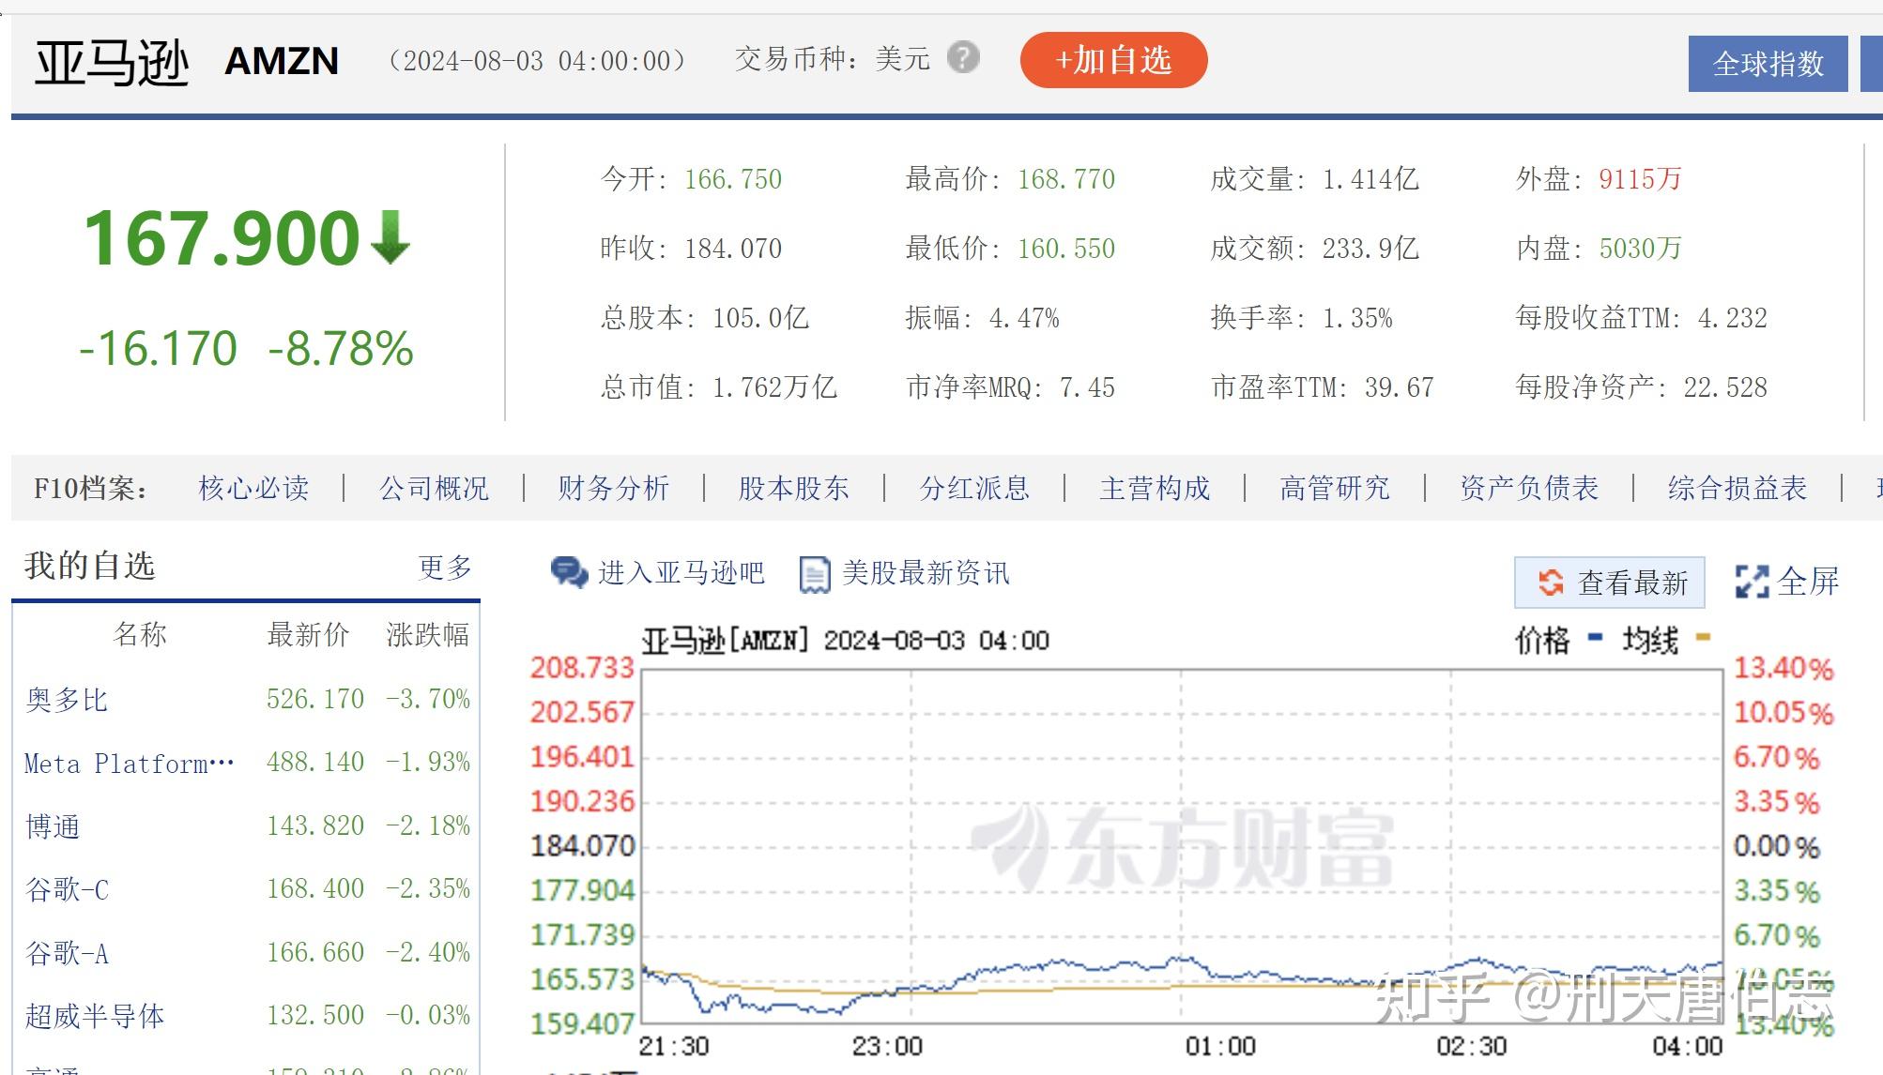Open 核心必读 in F10 archive
Image resolution: width=1883 pixels, height=1075 pixels.
click(x=253, y=488)
